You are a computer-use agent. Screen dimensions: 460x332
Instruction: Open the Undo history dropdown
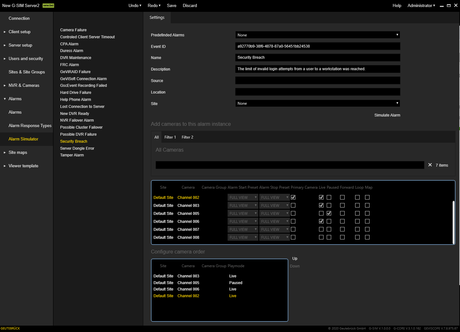pyautogui.click(x=135, y=5)
